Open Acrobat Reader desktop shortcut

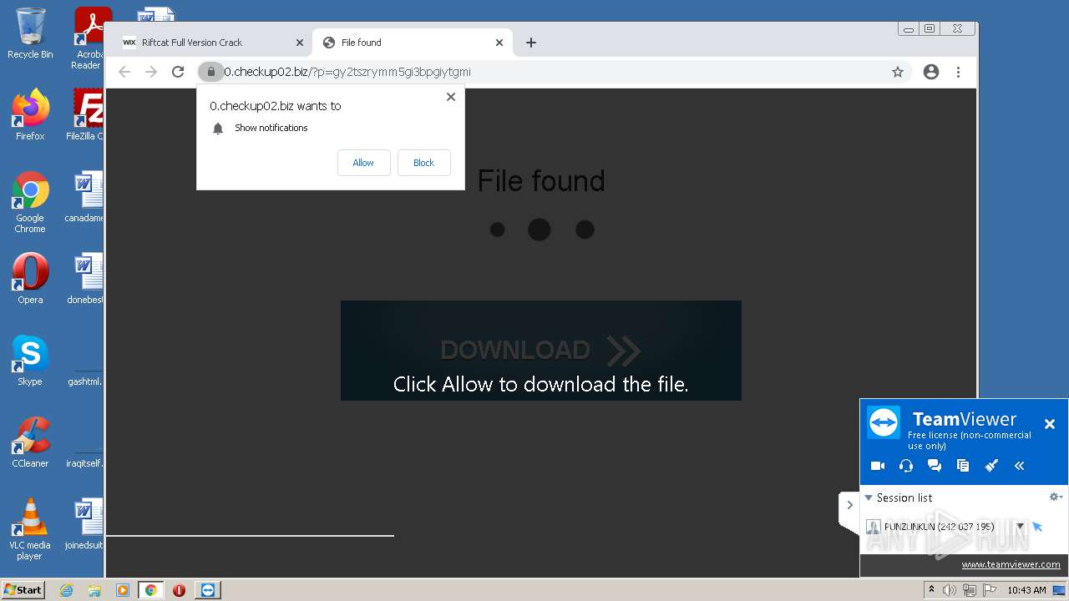[89, 38]
